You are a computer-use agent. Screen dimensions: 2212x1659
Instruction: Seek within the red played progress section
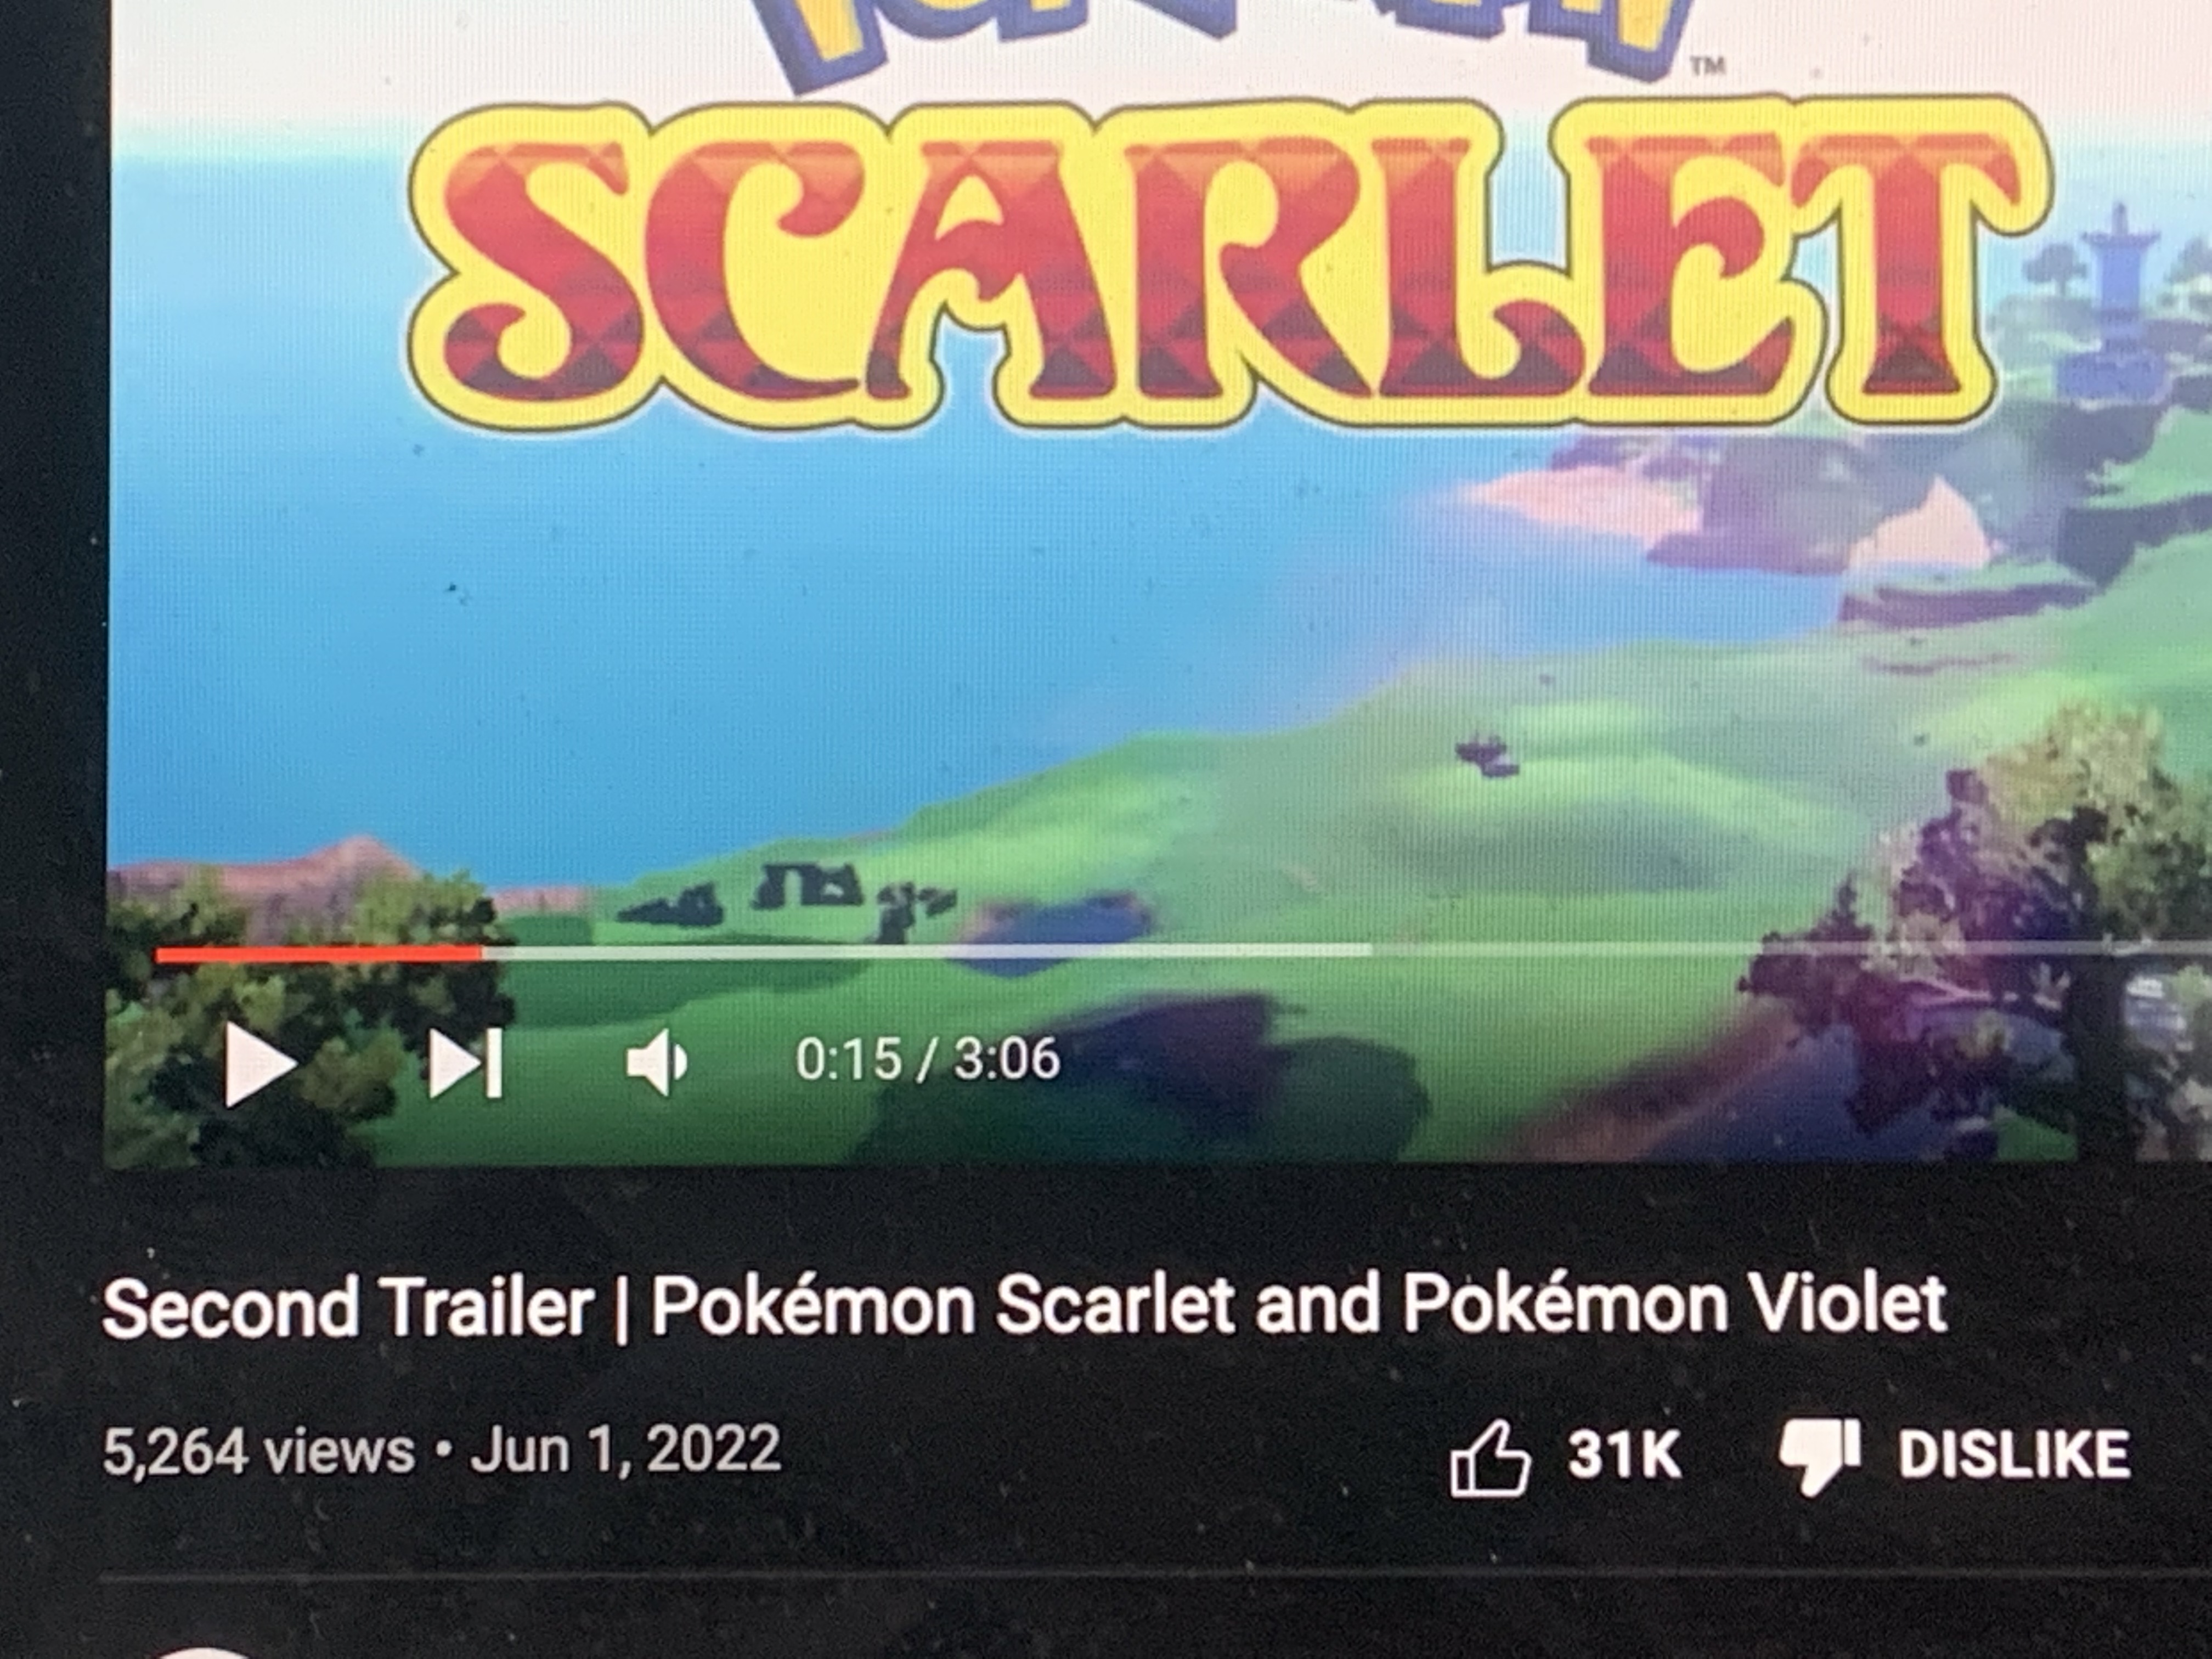[x=318, y=954]
